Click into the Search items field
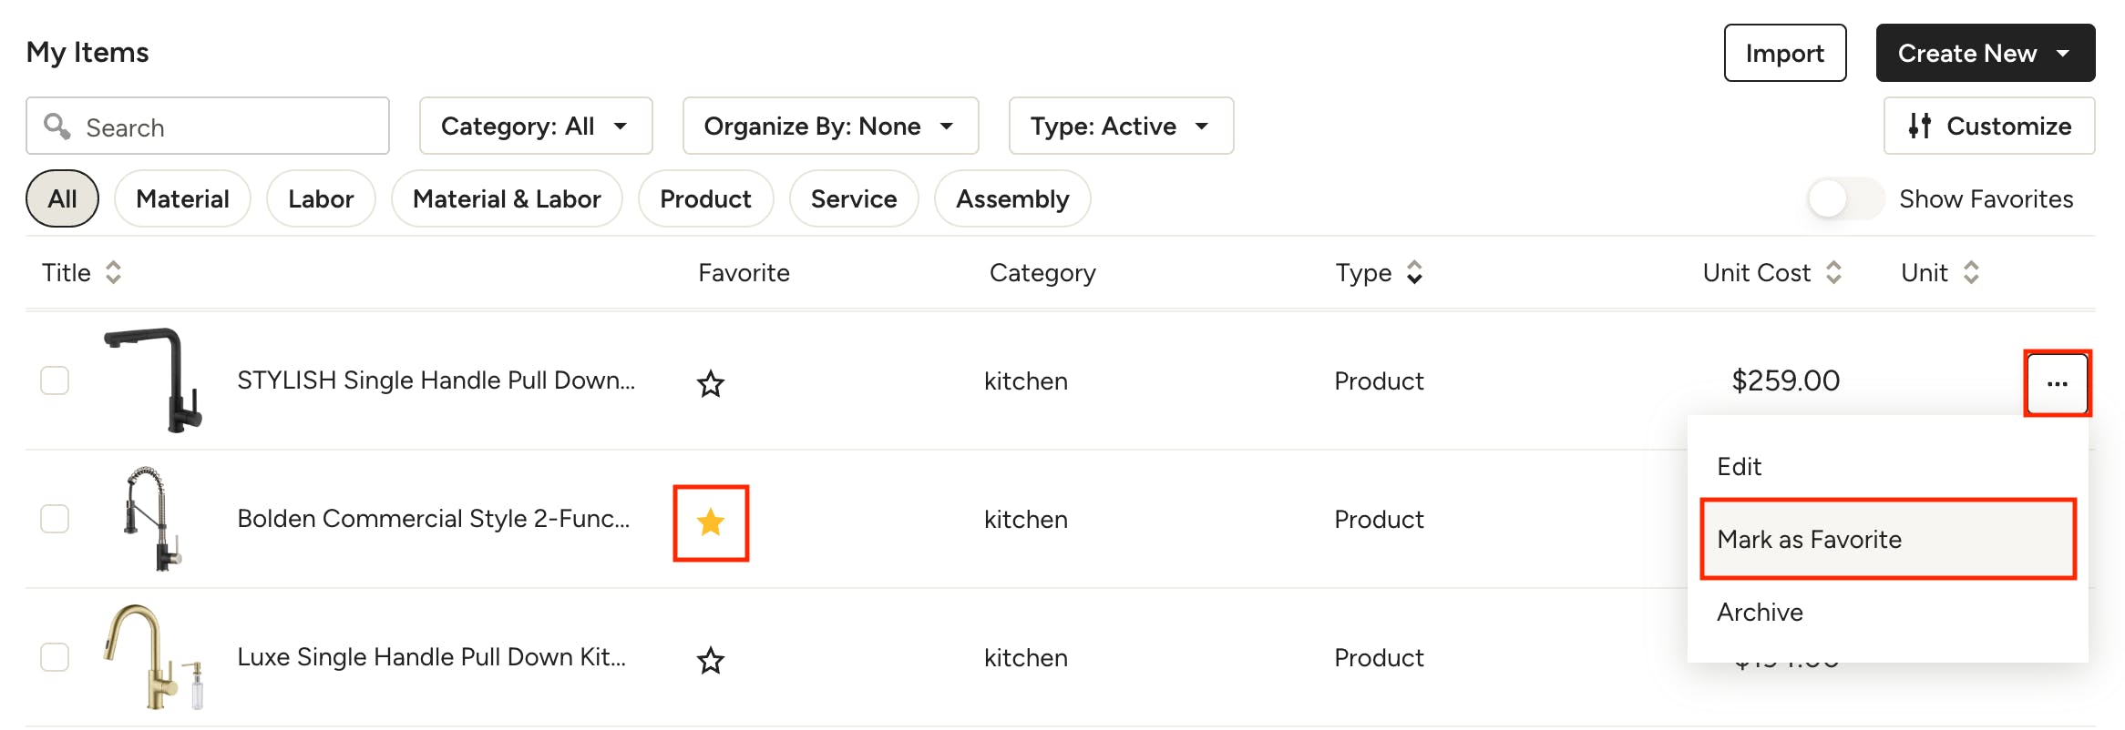Viewport: 2125px width, 730px height. [208, 127]
